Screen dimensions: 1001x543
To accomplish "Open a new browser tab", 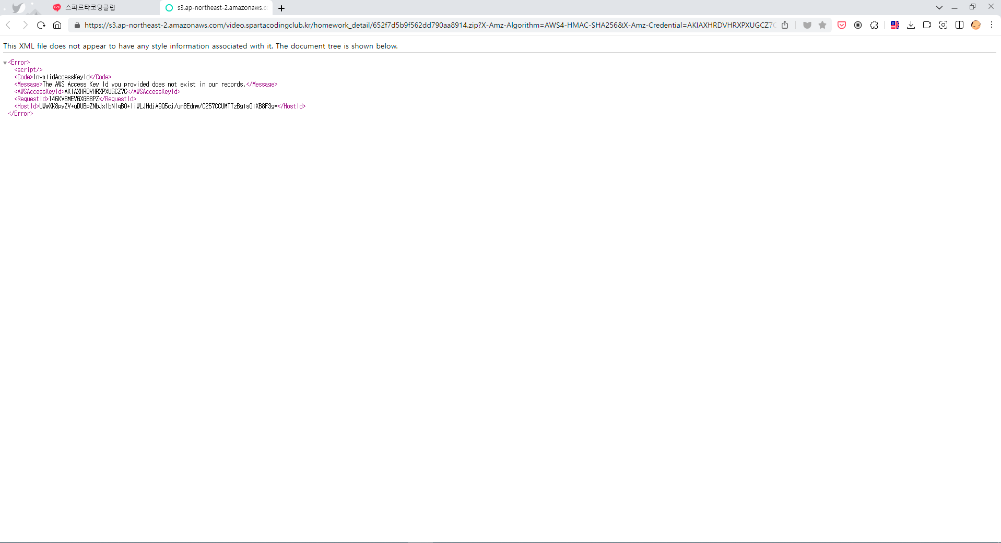I will pyautogui.click(x=281, y=8).
